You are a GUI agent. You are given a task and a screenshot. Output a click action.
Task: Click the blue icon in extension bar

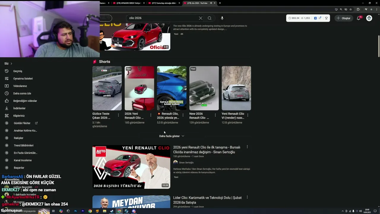(x=315, y=18)
